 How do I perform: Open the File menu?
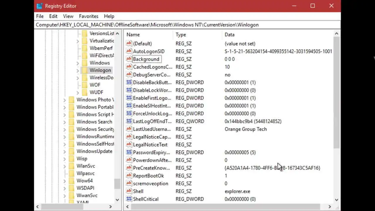tap(40, 16)
